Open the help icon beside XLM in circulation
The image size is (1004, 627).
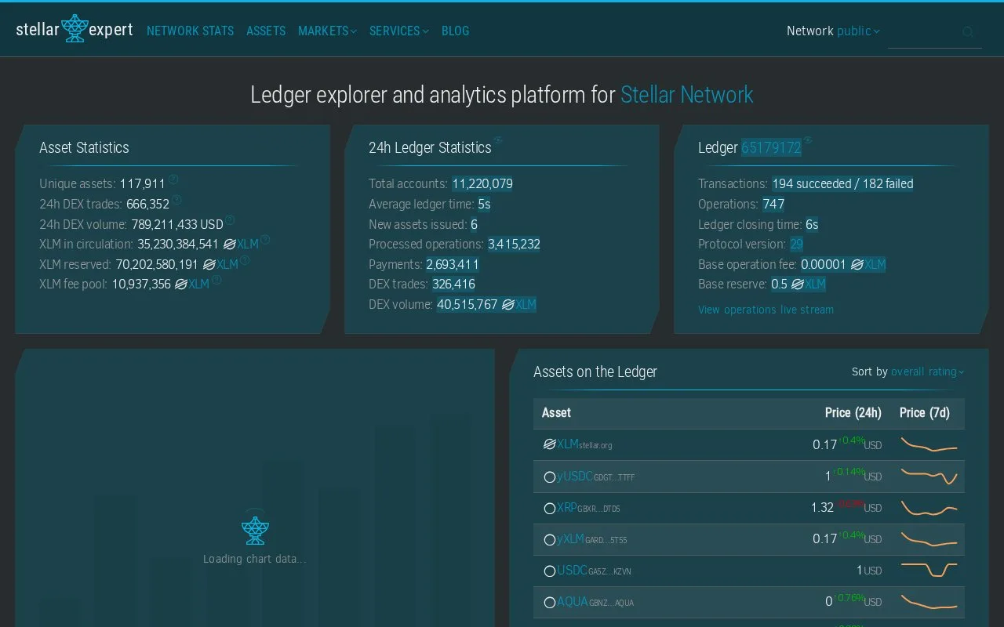pyautogui.click(x=265, y=240)
